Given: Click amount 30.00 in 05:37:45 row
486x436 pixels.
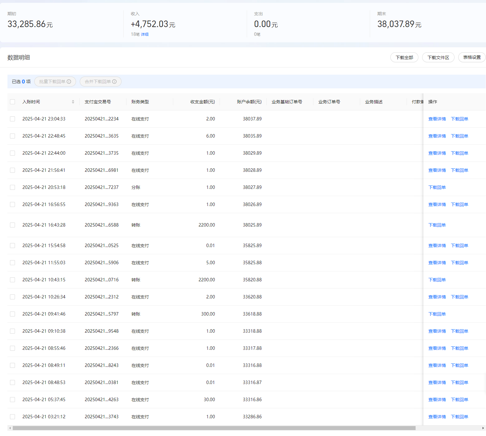Looking at the screenshot, I should 209,400.
